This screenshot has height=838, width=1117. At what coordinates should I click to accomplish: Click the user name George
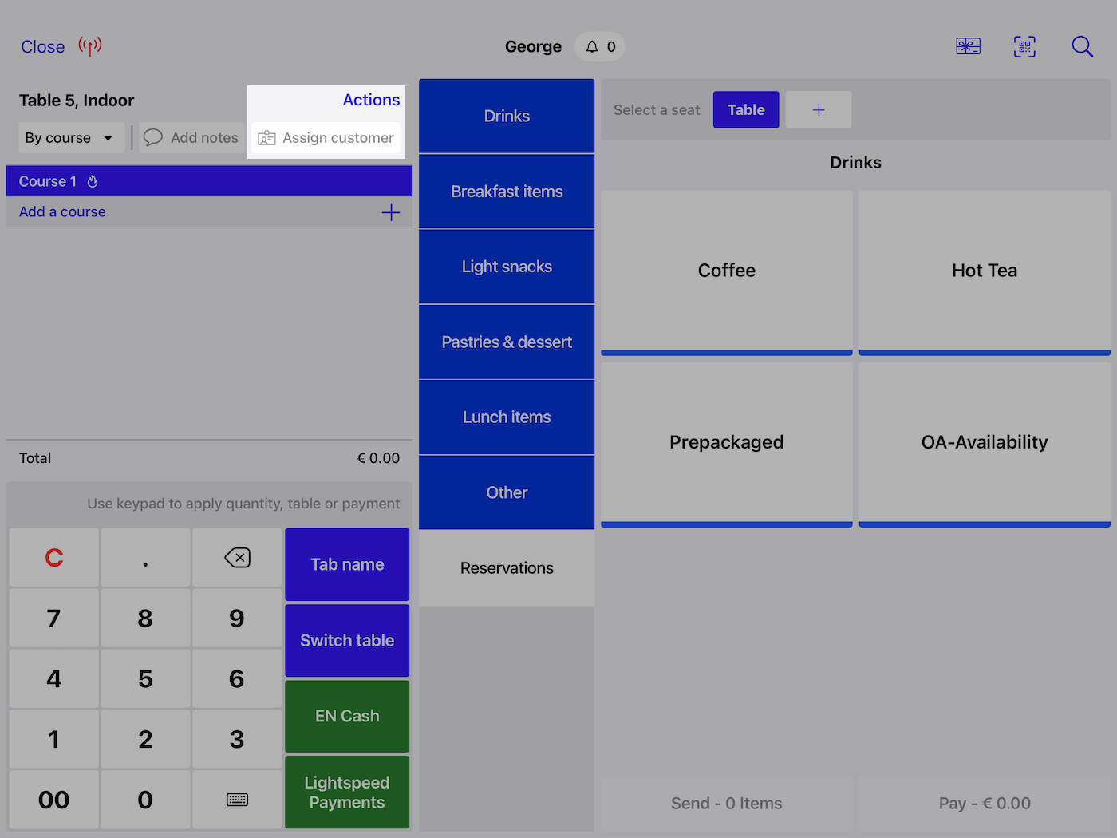click(533, 46)
